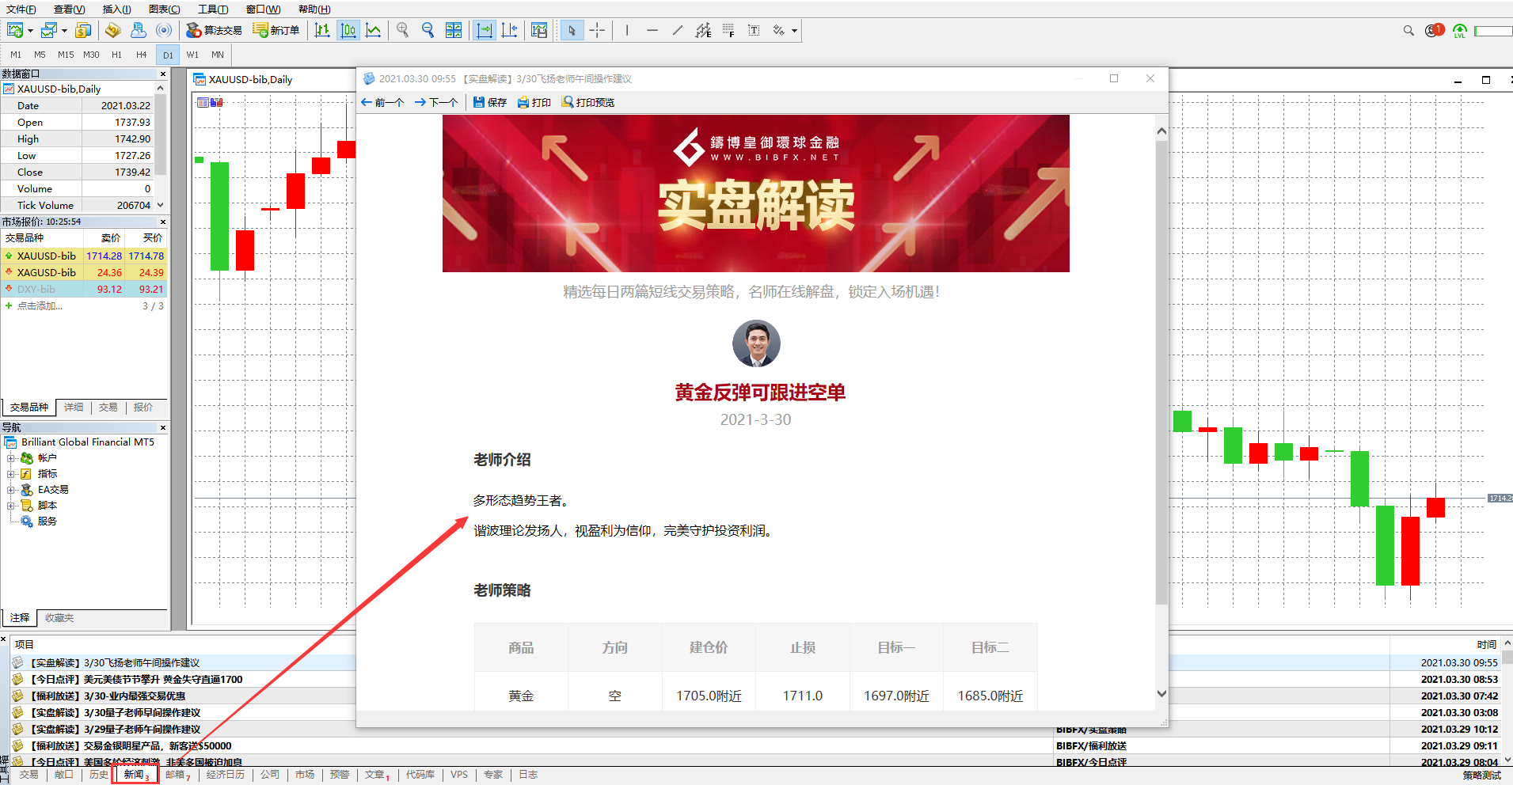The width and height of the screenshot is (1513, 785).
Task: Show the Market Watch symbols icon
Action: pyautogui.click(x=83, y=30)
